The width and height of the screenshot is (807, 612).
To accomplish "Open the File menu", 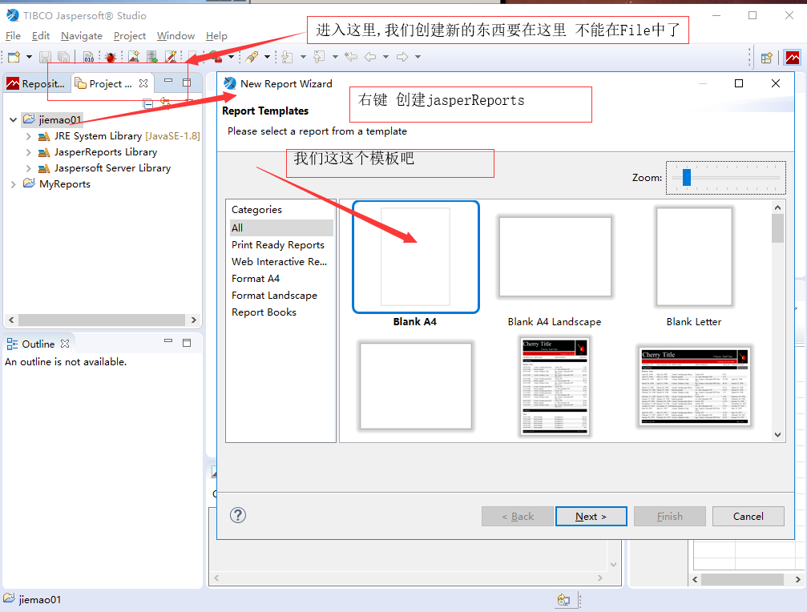I will pos(13,36).
